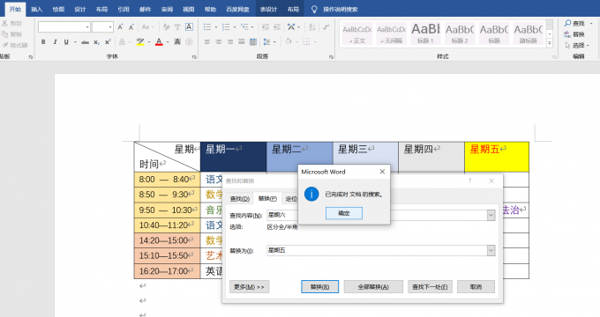Expand the styles gallery more arrow
This screenshot has height=317, width=600.
550,43
